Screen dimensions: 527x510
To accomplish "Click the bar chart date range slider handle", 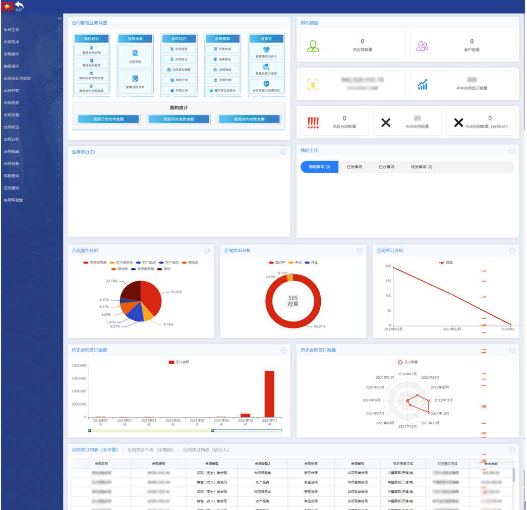I will point(212,431).
